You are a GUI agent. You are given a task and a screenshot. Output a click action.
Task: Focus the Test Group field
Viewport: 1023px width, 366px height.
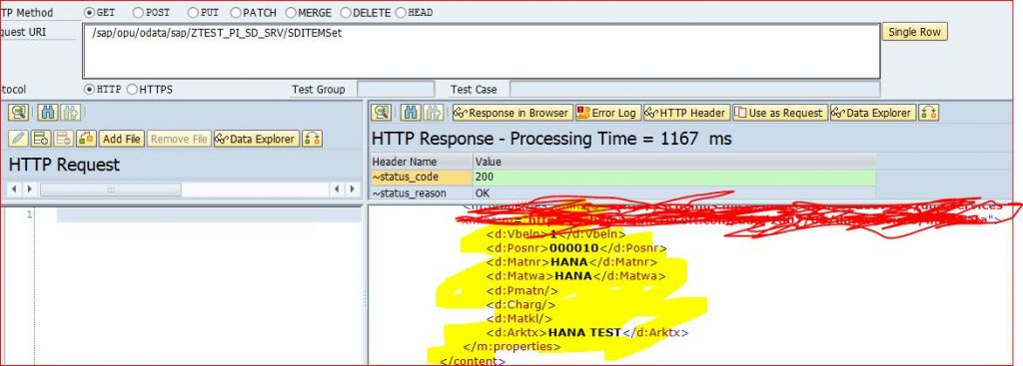pos(396,89)
